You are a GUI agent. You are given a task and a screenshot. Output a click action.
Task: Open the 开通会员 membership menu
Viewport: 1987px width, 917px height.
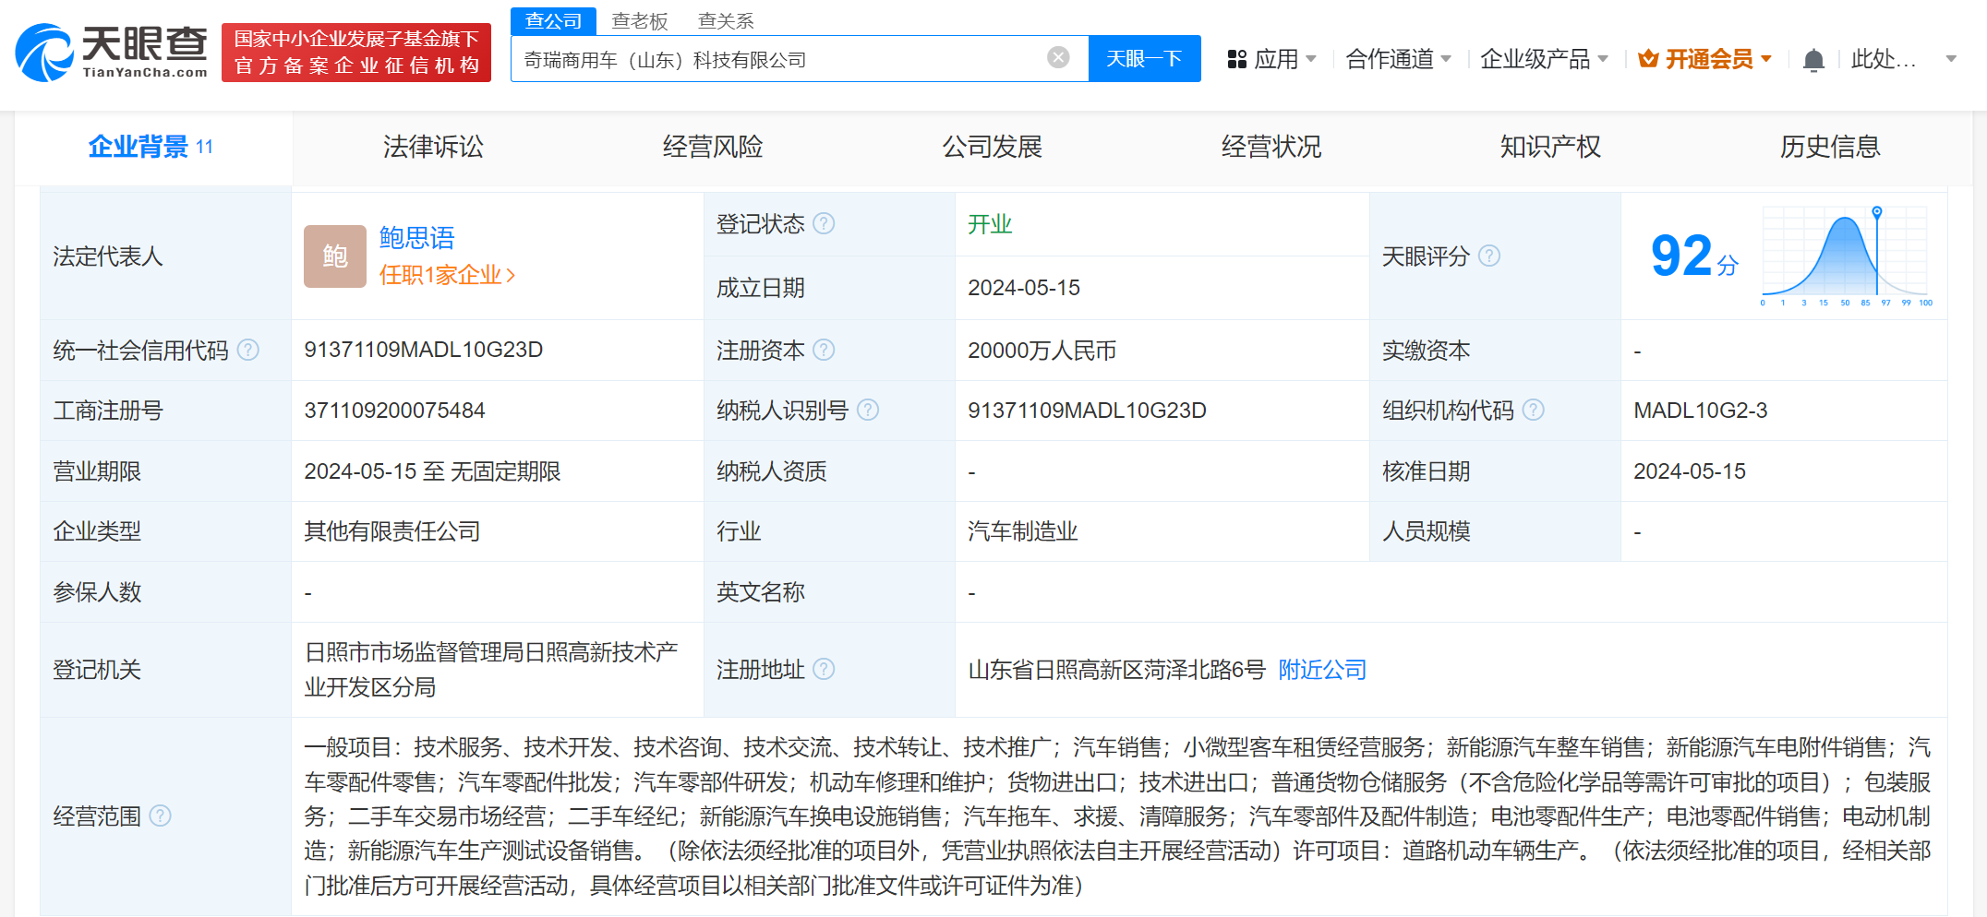1704,60
